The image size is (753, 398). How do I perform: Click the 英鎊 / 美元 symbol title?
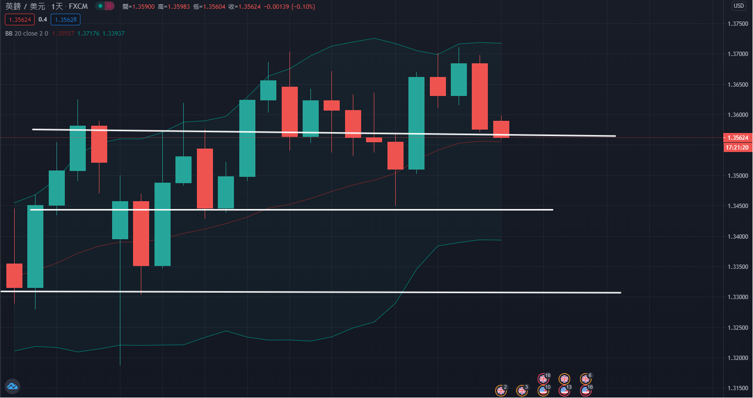[x=25, y=6]
